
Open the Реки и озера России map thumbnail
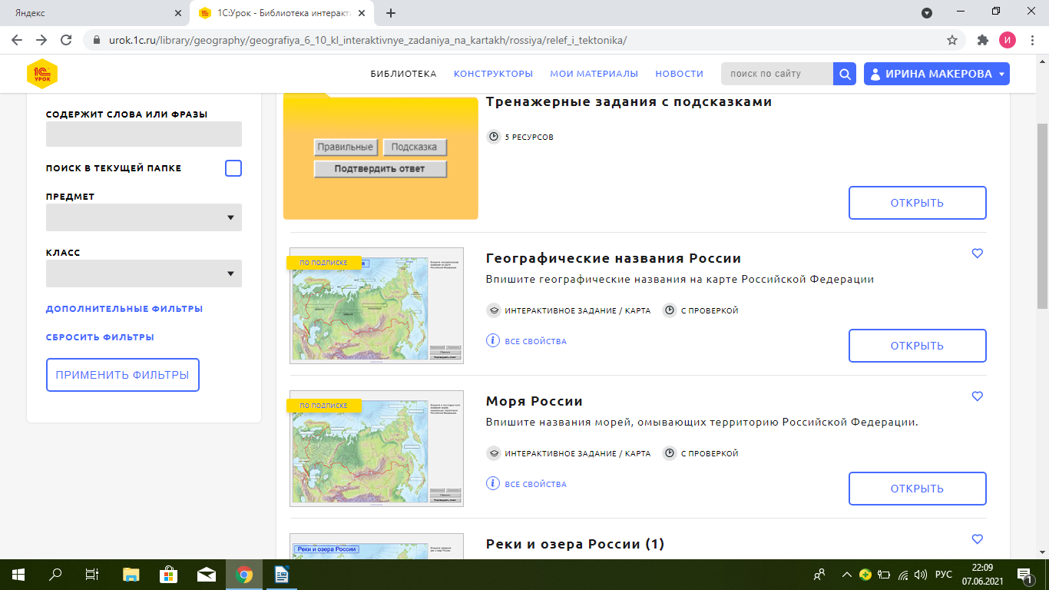pyautogui.click(x=376, y=545)
